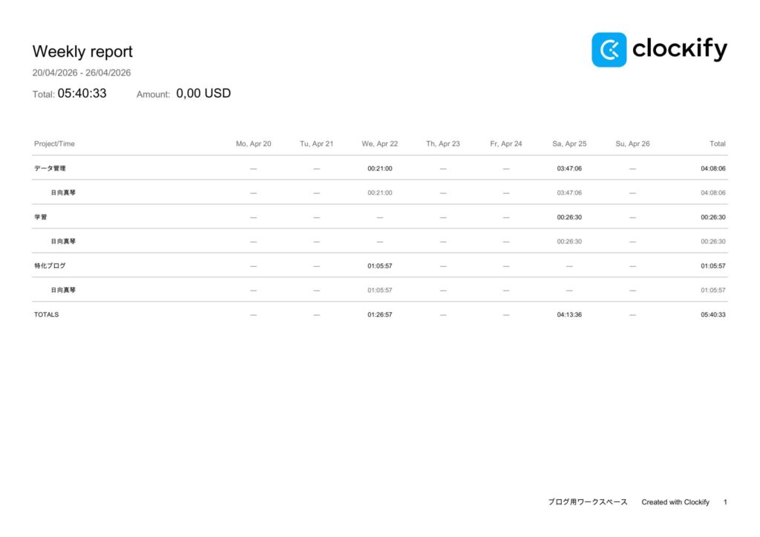Click the ブログ用ワークスペース footer text
Screen dimensions: 760x537
pyautogui.click(x=587, y=502)
